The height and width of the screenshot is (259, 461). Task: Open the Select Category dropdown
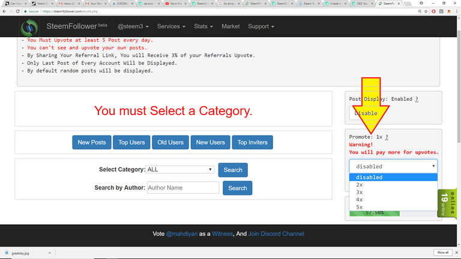180,170
